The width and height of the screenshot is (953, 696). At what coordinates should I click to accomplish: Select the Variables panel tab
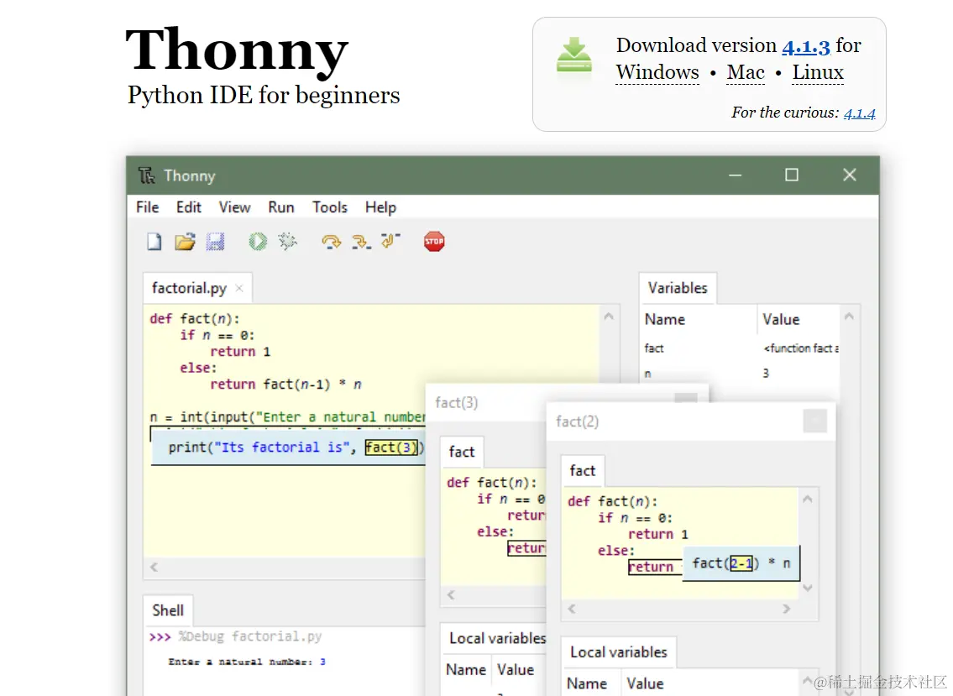coord(678,288)
